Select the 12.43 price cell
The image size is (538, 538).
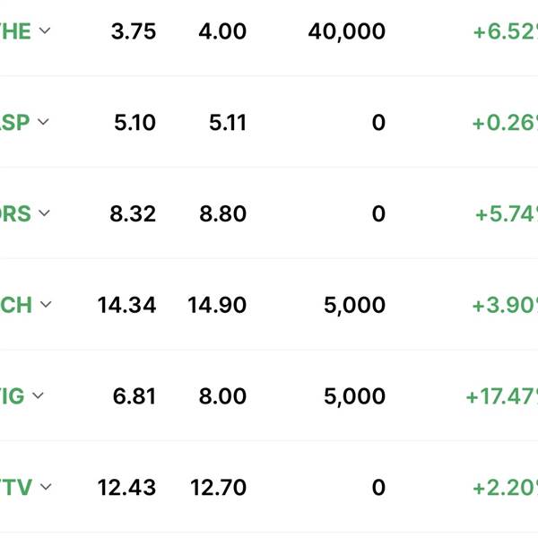click(x=126, y=488)
